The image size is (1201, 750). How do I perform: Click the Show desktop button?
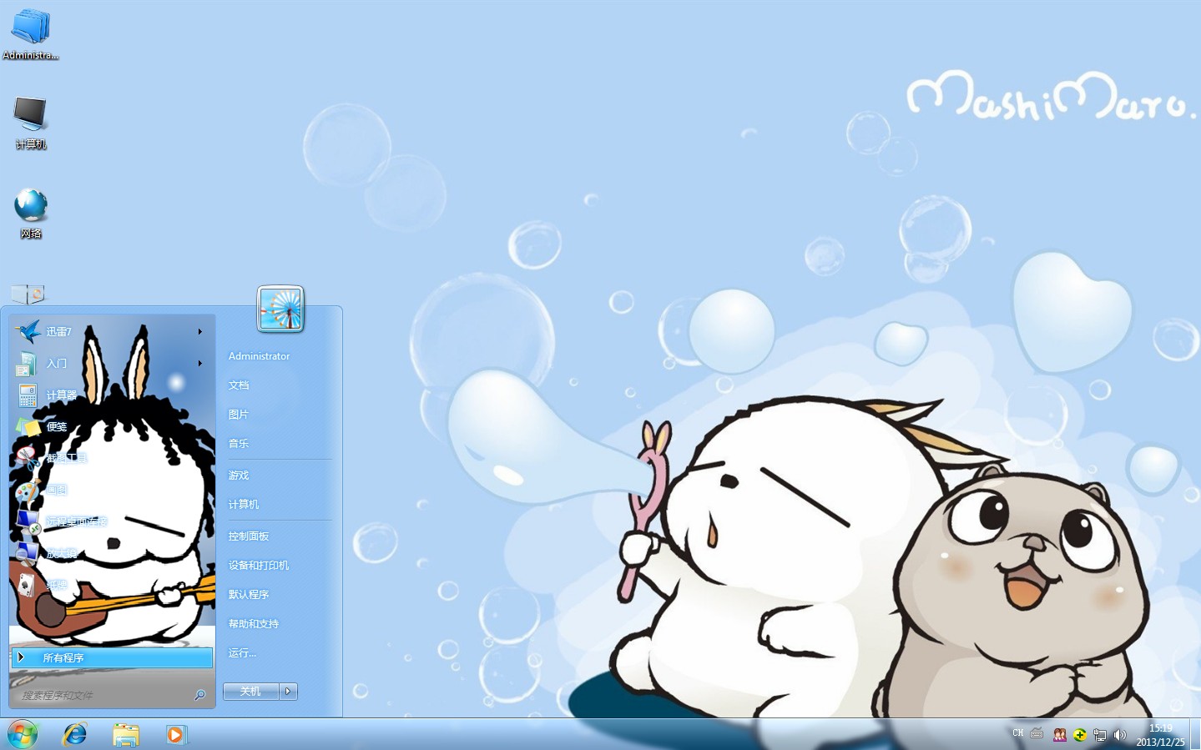(1196, 734)
